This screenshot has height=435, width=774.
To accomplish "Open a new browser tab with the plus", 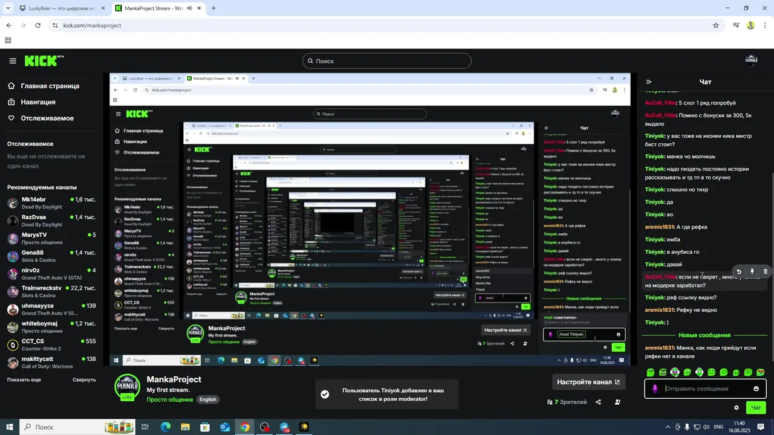I will tap(213, 8).
